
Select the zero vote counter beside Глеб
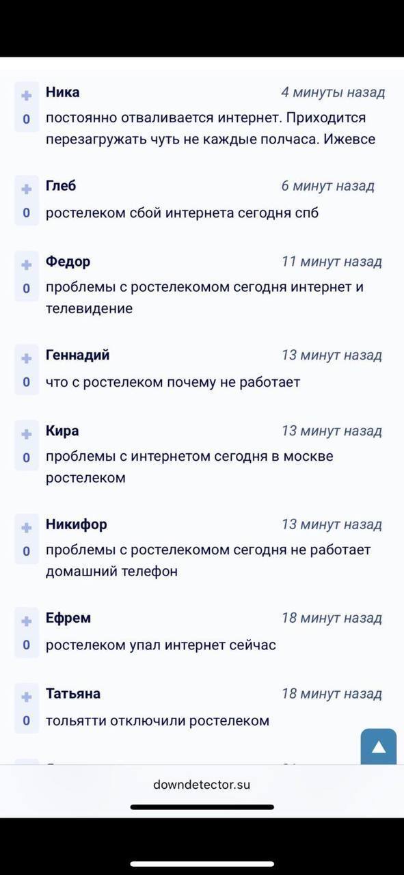click(x=26, y=211)
